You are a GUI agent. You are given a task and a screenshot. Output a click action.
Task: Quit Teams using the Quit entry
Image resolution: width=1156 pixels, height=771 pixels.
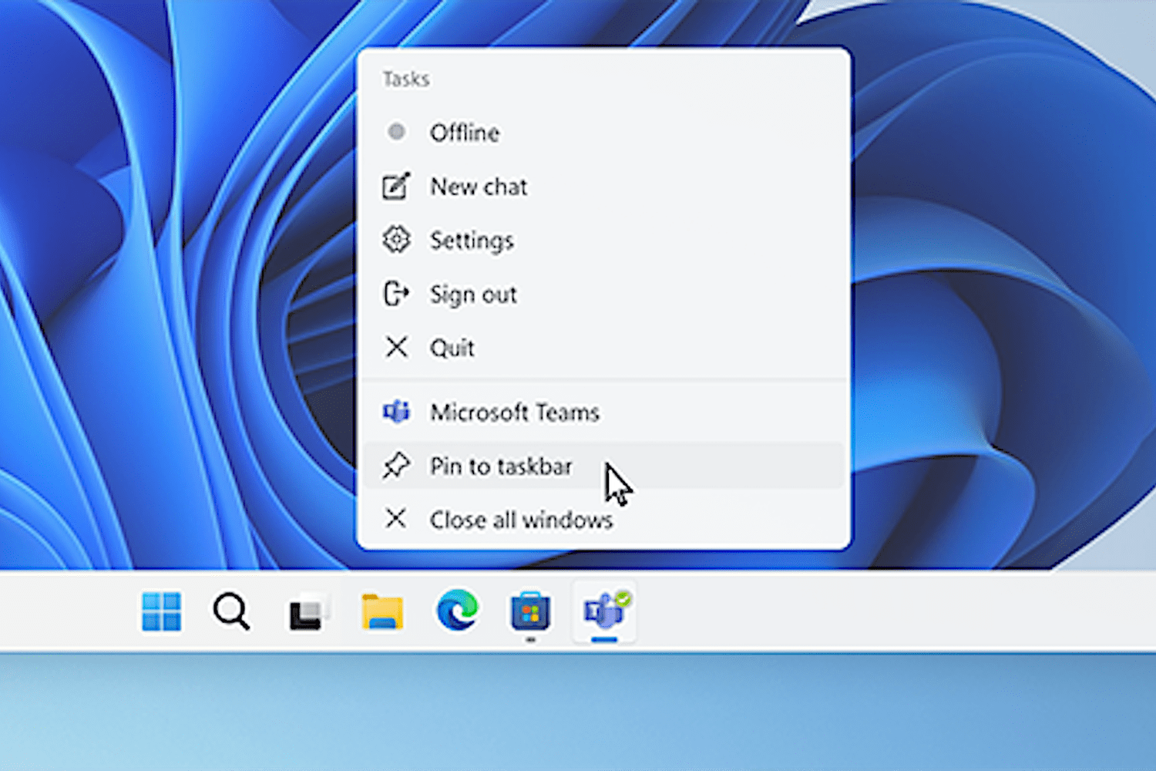(452, 348)
